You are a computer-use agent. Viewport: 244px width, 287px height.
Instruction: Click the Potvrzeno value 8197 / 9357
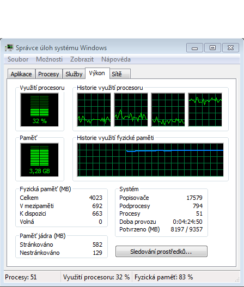186,229
